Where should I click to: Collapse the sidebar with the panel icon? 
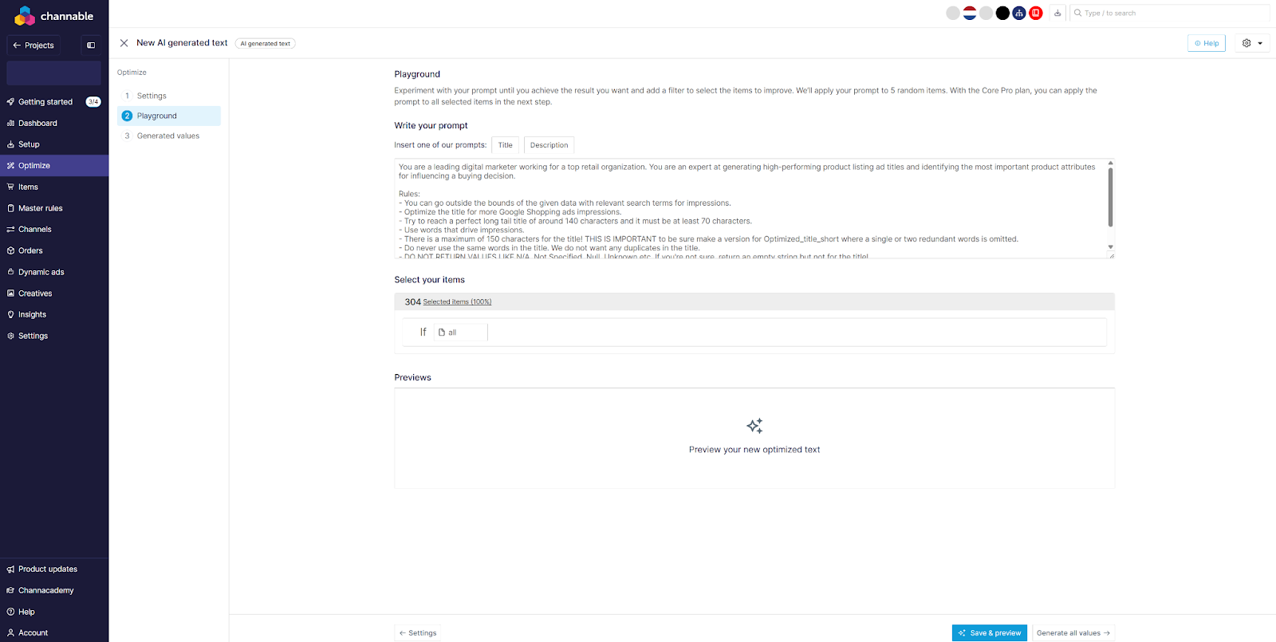pyautogui.click(x=91, y=45)
